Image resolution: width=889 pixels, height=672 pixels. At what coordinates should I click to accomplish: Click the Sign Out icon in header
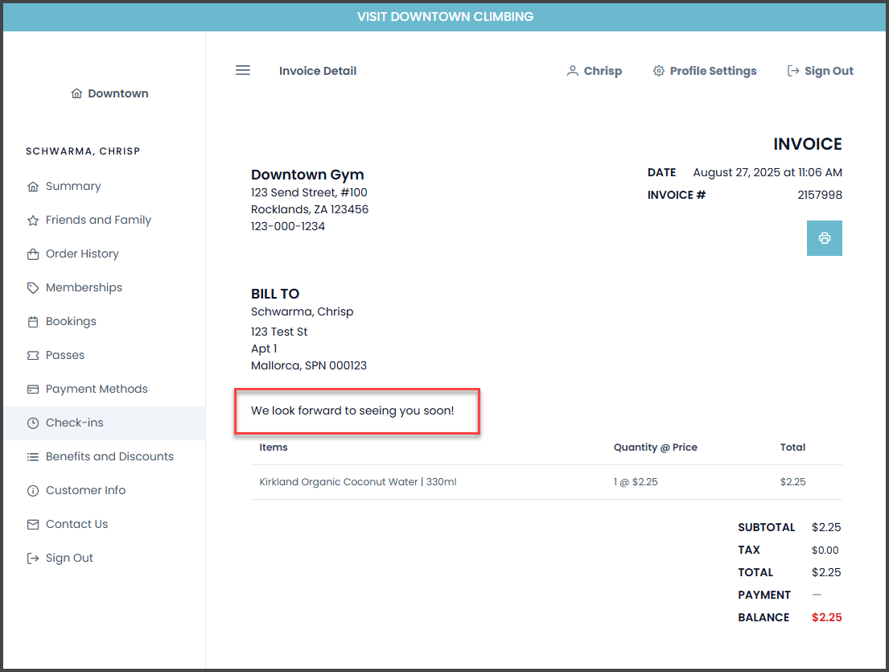793,71
